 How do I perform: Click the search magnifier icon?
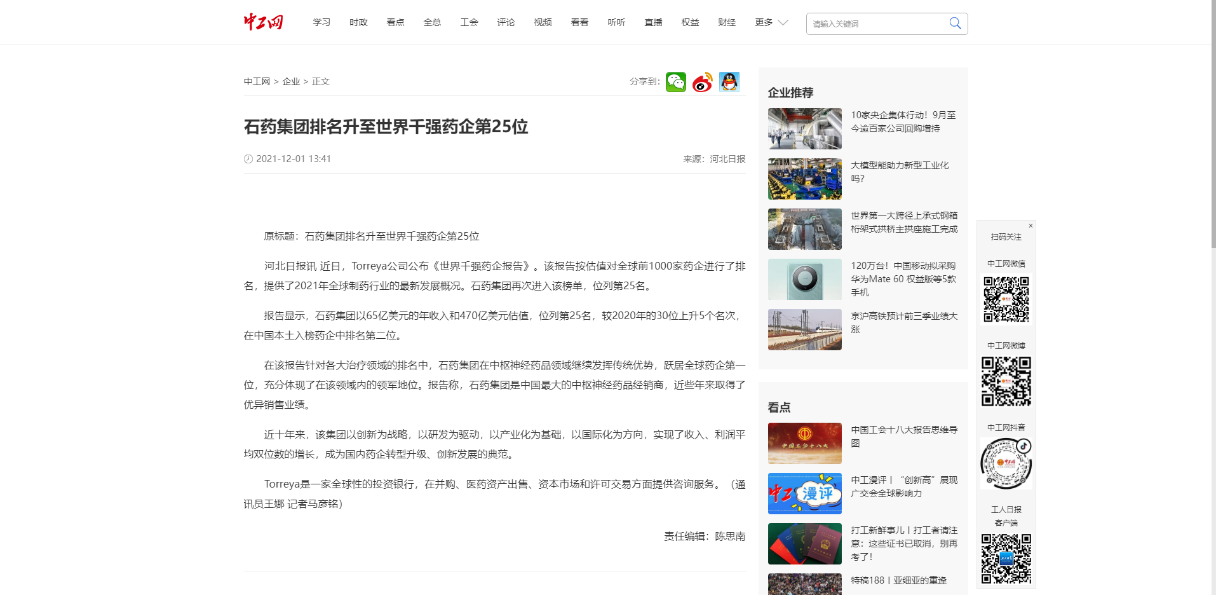955,24
